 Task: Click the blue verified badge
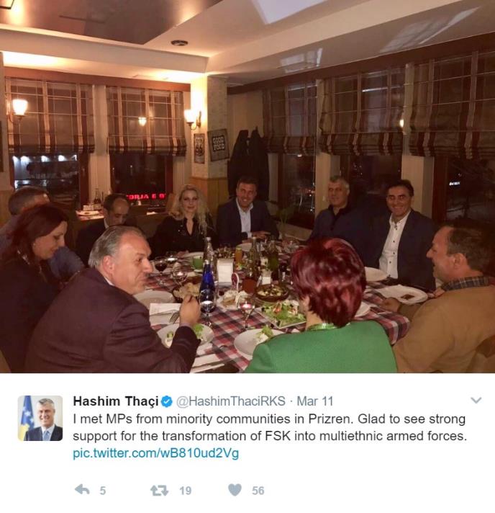click(x=167, y=401)
